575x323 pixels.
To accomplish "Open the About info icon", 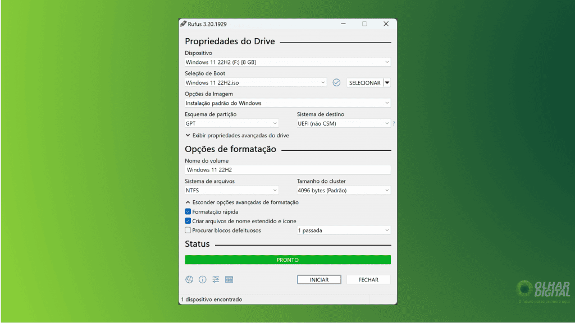I will pos(202,279).
